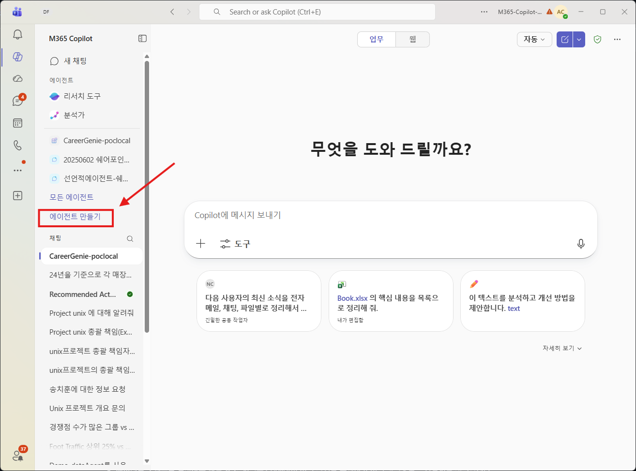Select the 이 텍스트를 분석하고 prompt card
This screenshot has width=636, height=471.
point(522,301)
